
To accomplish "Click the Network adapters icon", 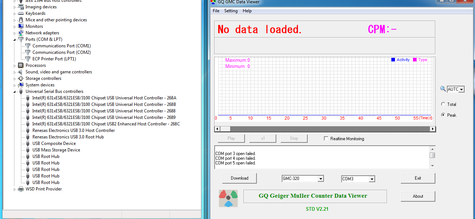I will point(21,33).
